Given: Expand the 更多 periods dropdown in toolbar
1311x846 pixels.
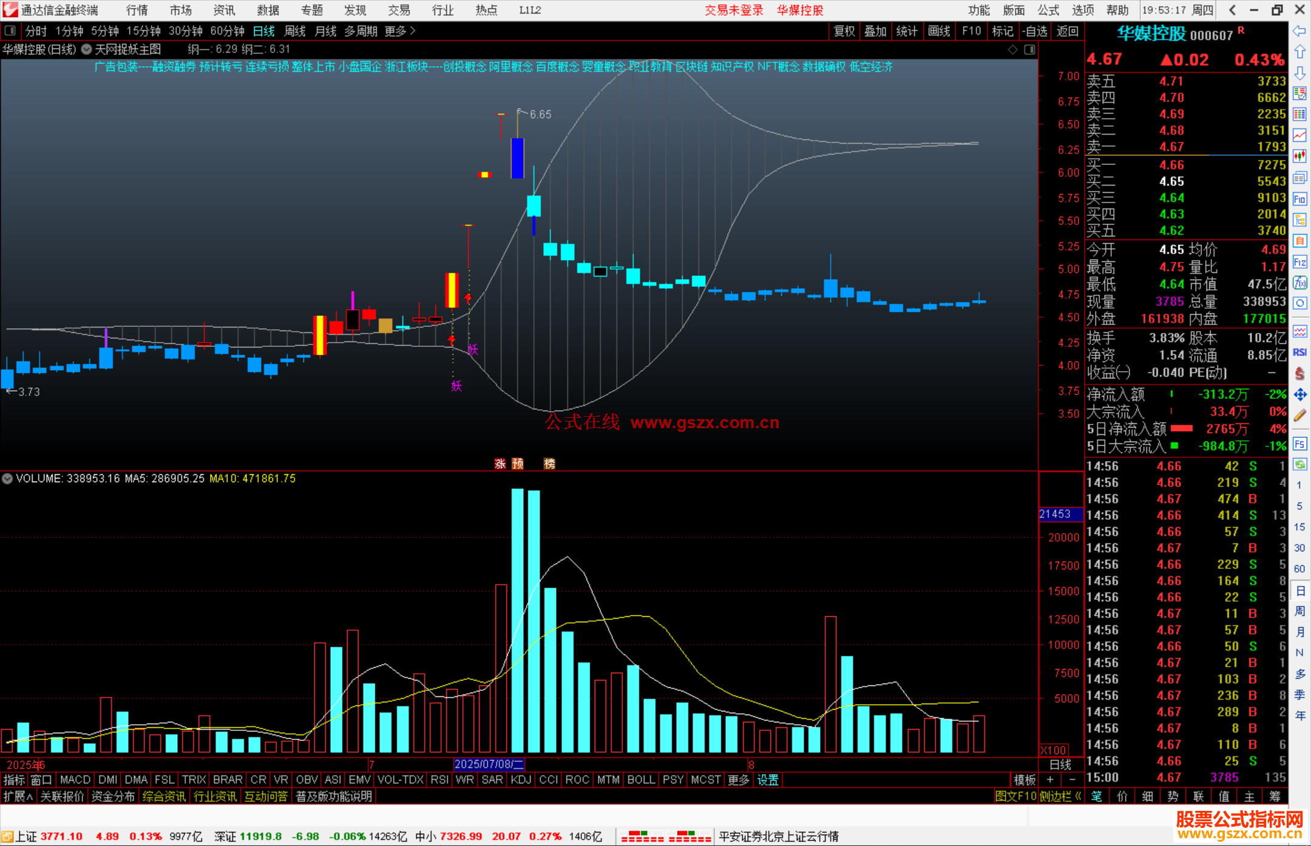Looking at the screenshot, I should (400, 31).
